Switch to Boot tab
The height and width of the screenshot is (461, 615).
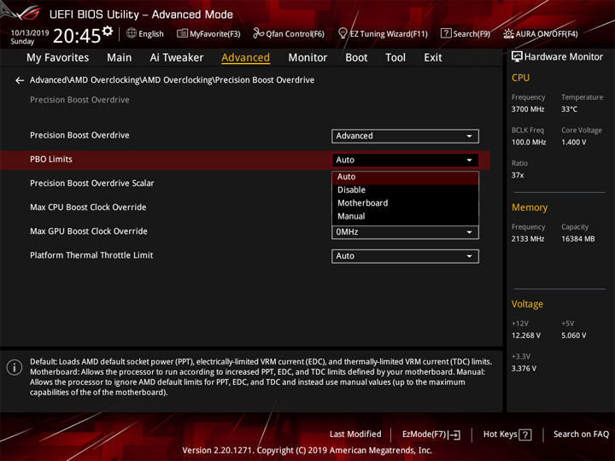(356, 58)
